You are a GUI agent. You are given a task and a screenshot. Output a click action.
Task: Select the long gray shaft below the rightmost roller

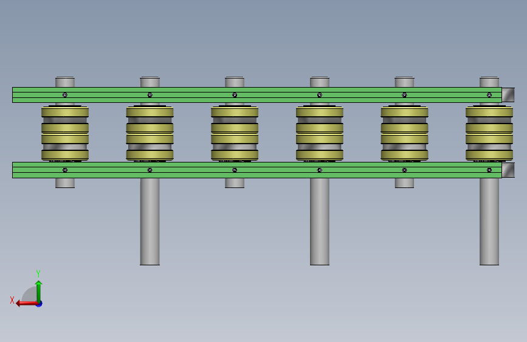coord(489,222)
